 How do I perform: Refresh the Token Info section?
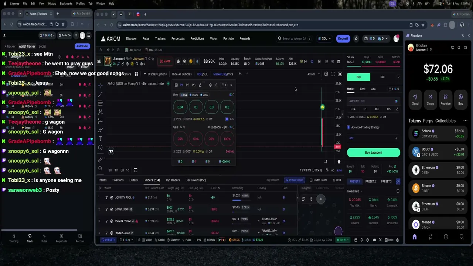[398, 191]
